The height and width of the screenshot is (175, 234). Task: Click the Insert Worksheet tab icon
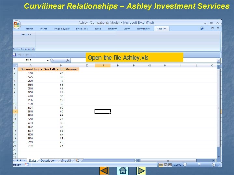[77, 160]
